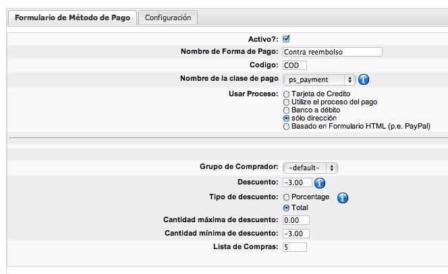The width and height of the screenshot is (448, 274).
Task: Click the Usar Proceso: label
Action: pyautogui.click(x=253, y=94)
